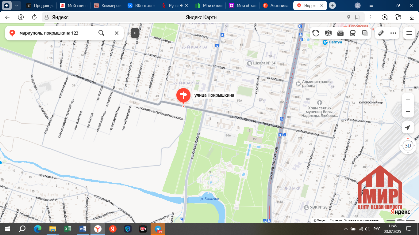Click the Школа № 34 map label

[x=261, y=63]
